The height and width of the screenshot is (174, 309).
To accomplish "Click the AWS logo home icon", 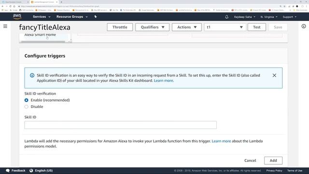I will (x=17, y=17).
